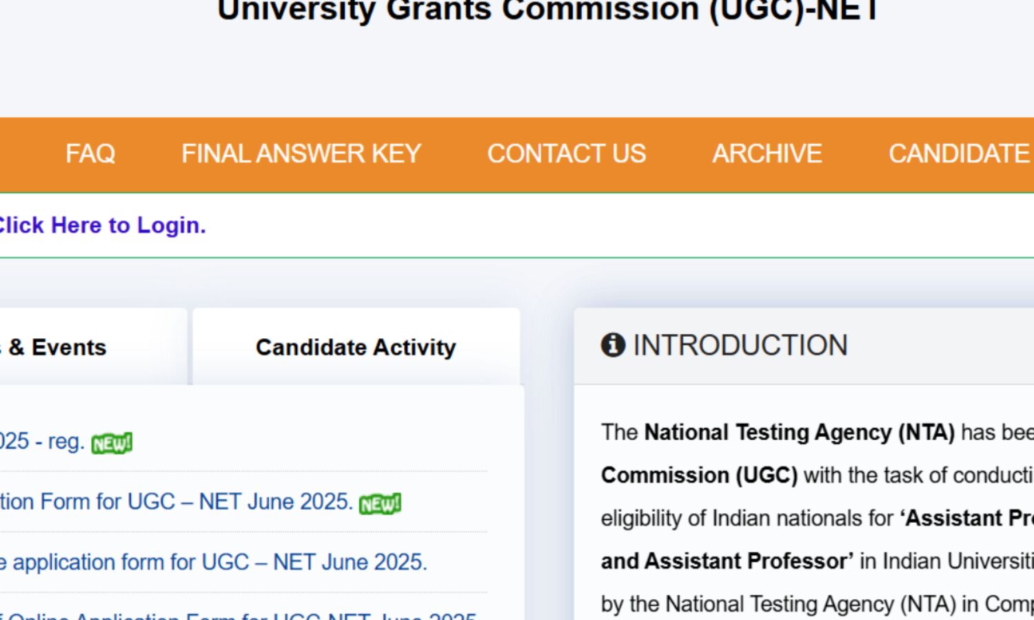Click the info icon beside INTRODUCTION
Screen dimensions: 1034x620
point(613,344)
